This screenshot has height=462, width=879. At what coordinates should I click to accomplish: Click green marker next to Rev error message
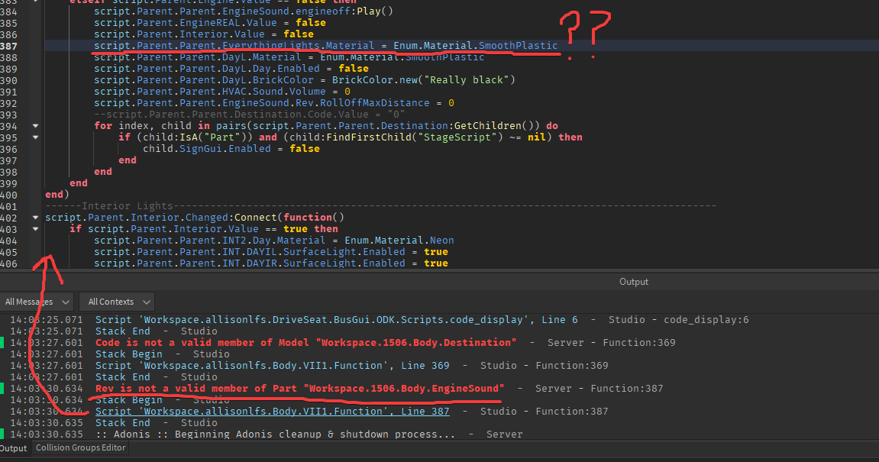point(2,388)
